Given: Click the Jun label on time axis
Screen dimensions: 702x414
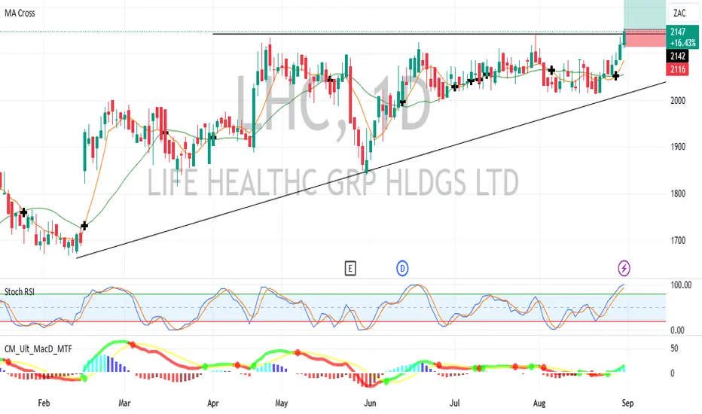Looking at the screenshot, I should pos(370,403).
